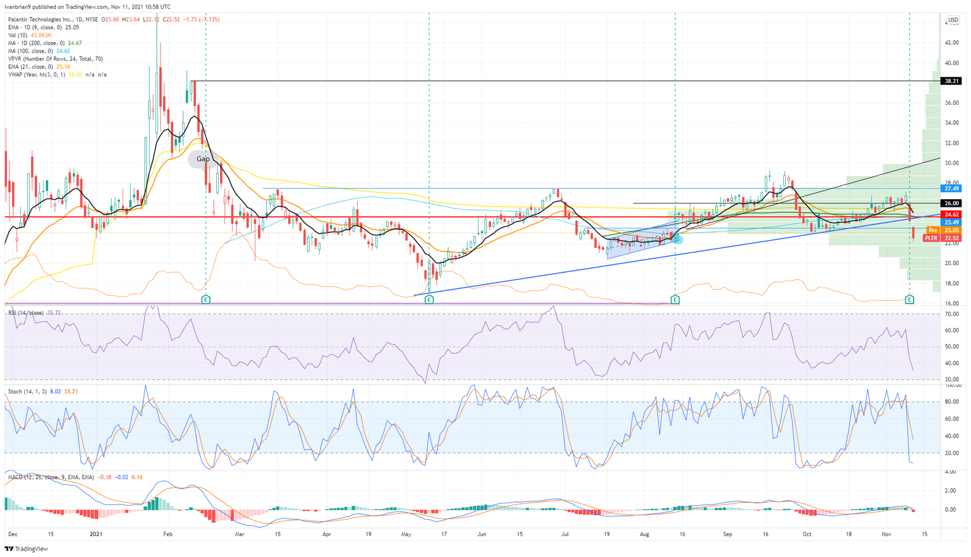Select the MA 1D (200, close, 0) legend
Screen dimensions: 971x557
coord(37,43)
